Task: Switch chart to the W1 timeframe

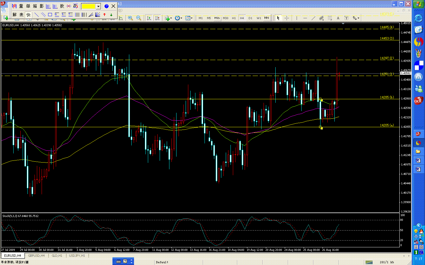Action: 259,18
